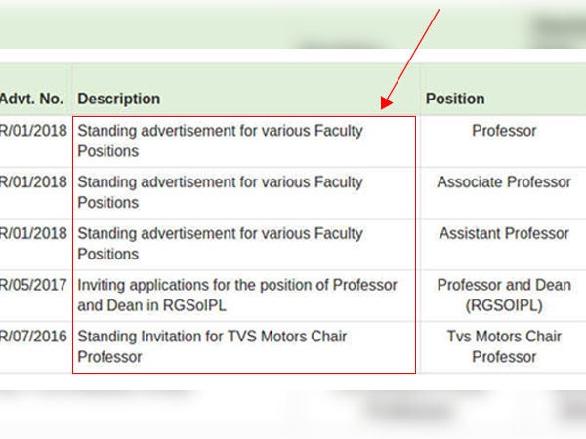Select the Advt. No. column header
This screenshot has width=586, height=439.
tap(32, 99)
